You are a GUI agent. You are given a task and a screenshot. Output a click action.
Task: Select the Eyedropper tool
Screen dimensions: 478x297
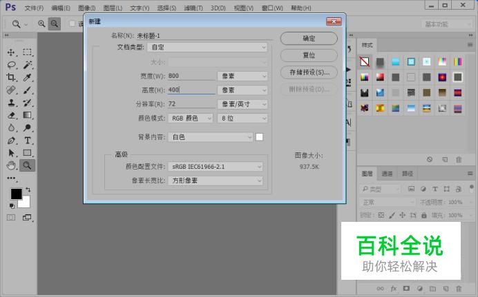click(x=28, y=77)
